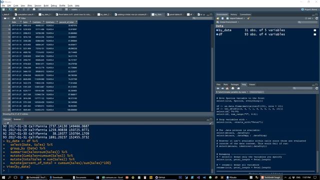Open Global Environment dropdown
Image resolution: width=320 pixels, height=180 pixels.
pos(228,22)
